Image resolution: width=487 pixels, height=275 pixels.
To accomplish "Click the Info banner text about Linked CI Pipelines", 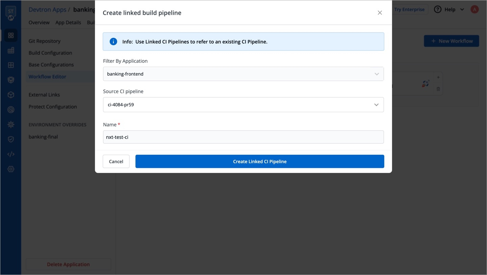I will coord(195,42).
